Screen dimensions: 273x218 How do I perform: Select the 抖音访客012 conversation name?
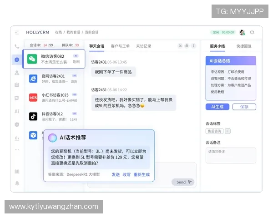[x=52, y=114]
